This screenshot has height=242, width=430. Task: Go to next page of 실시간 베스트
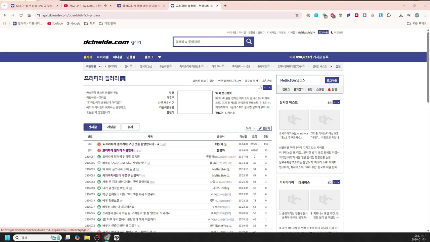[x=338, y=102]
